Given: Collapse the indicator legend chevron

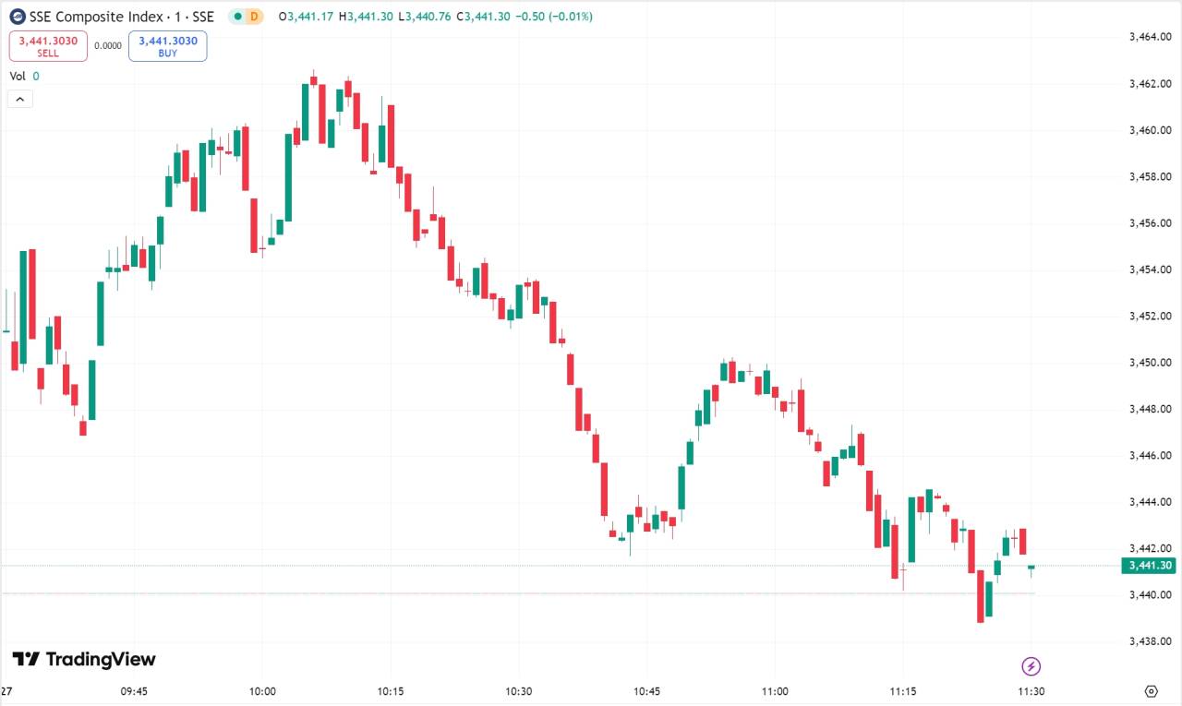Looking at the screenshot, I should (20, 99).
